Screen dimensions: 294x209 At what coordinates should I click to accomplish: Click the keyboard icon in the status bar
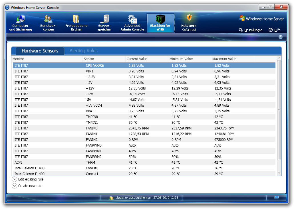(276, 197)
